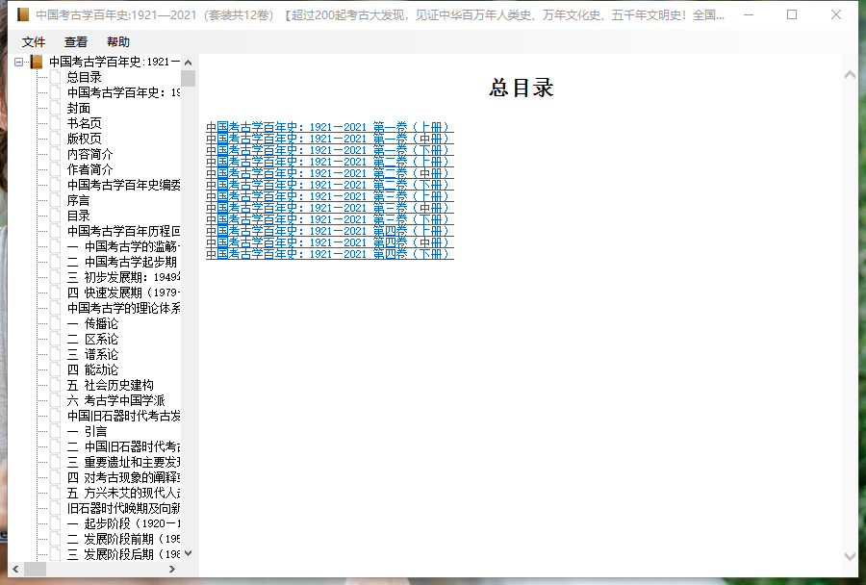Select 版权页 tree item
The image size is (866, 585).
pos(85,139)
